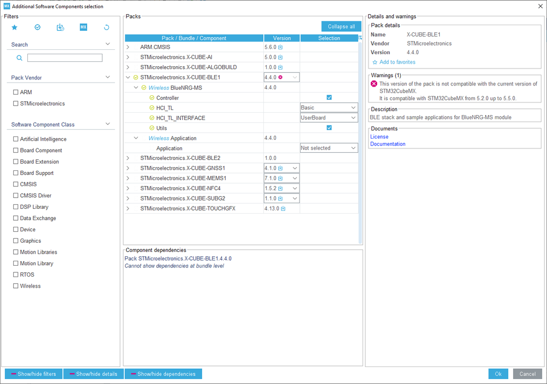Image resolution: width=547 pixels, height=384 pixels.
Task: Collapse the STMicroelectronics.X-CUBE-BLE1 pack
Action: 128,77
